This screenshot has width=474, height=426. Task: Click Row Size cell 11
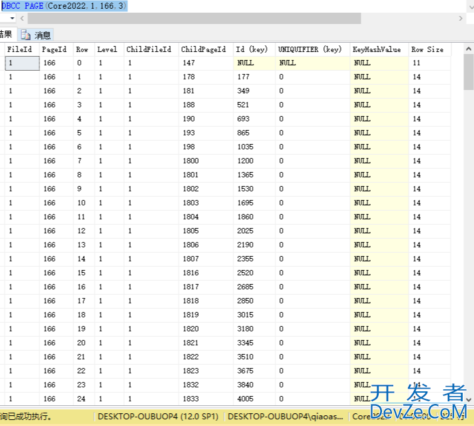point(429,63)
